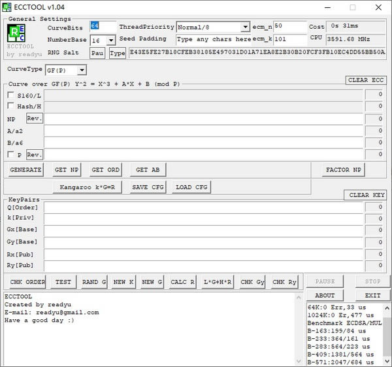Save configuration with SAVE CFG
392x367 pixels.
[148, 187]
